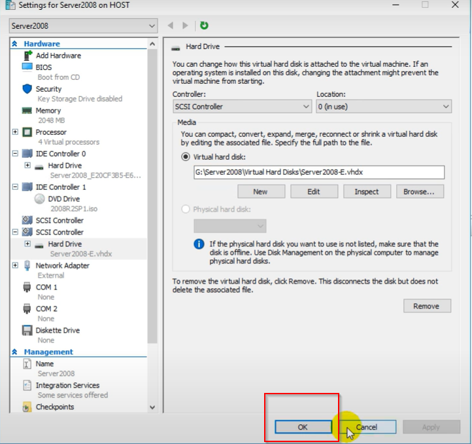Click the Name management icon
This screenshot has width=472, height=444.
click(27, 363)
